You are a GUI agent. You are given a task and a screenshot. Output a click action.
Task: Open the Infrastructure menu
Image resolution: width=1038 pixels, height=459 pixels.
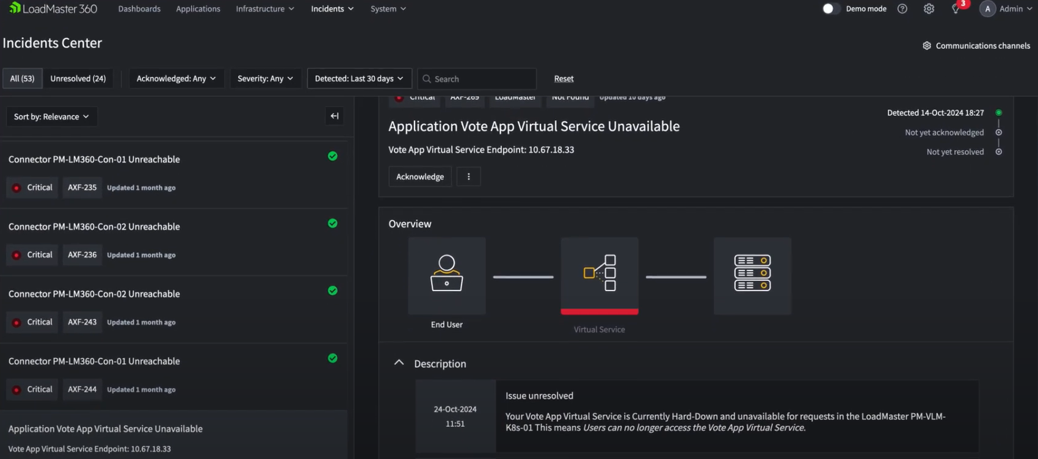[265, 9]
